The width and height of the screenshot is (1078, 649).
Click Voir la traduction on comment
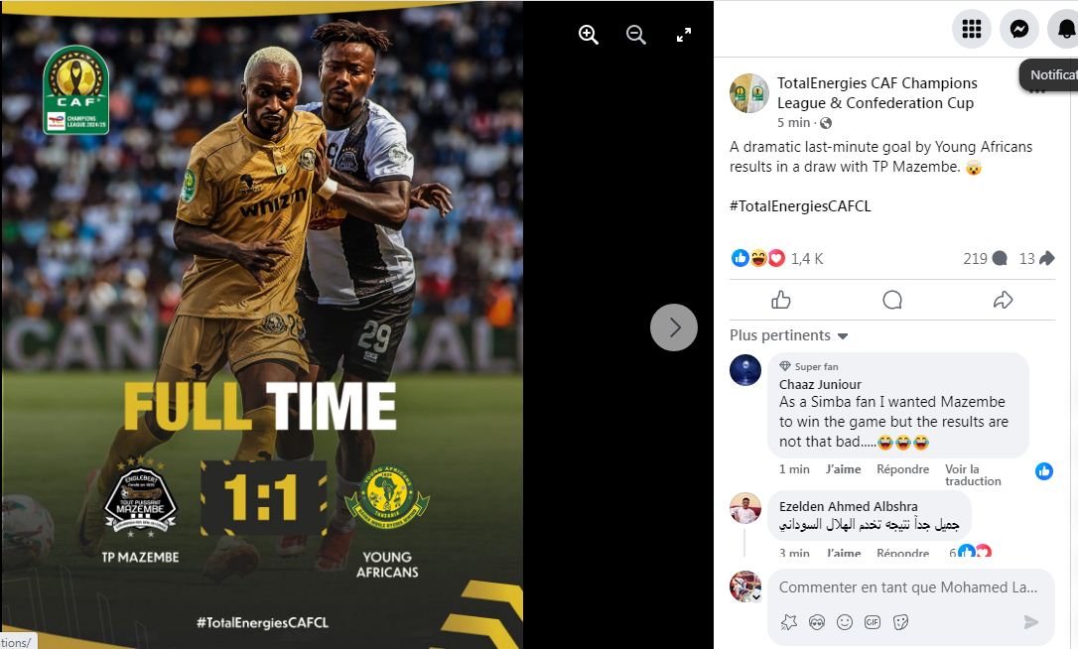click(x=973, y=475)
